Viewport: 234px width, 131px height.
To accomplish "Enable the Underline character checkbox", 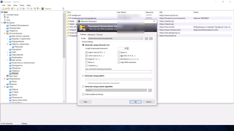I will [x=86, y=65].
